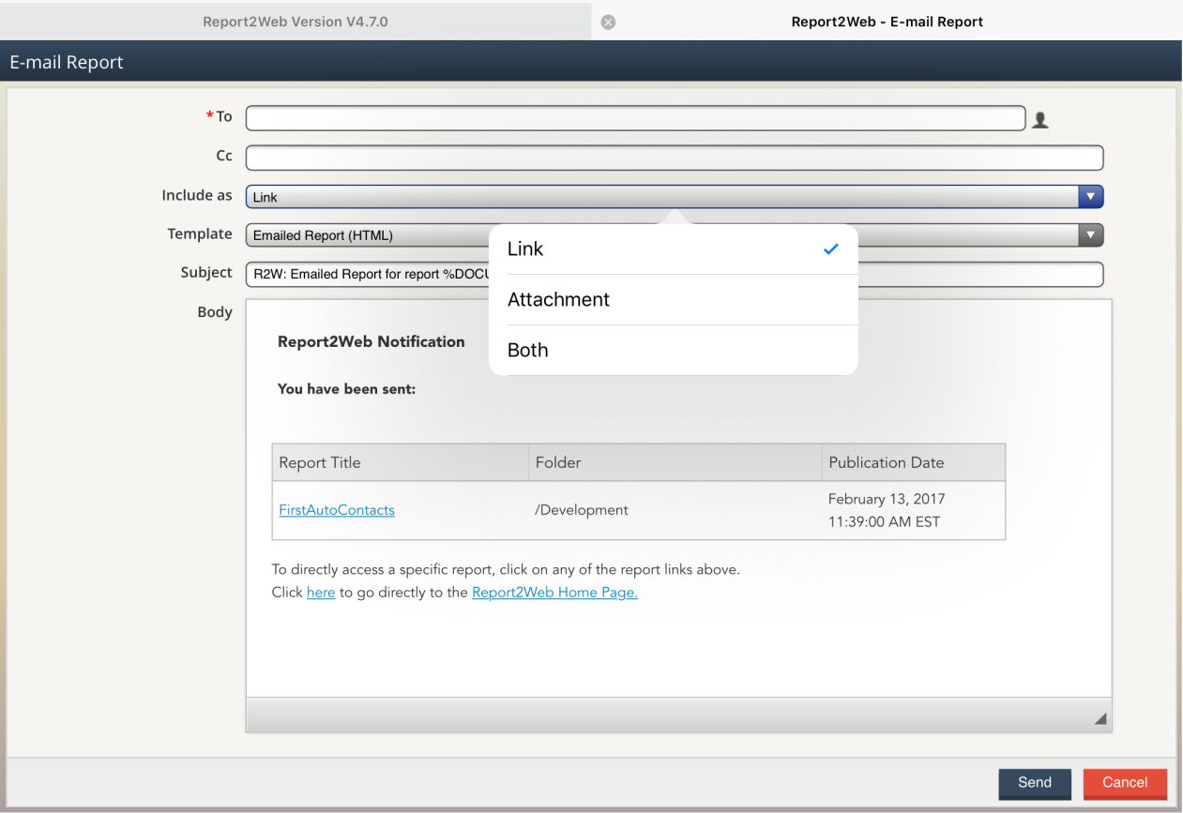Click the "here" link in the notification body
The height and width of the screenshot is (813, 1183).
click(x=321, y=592)
